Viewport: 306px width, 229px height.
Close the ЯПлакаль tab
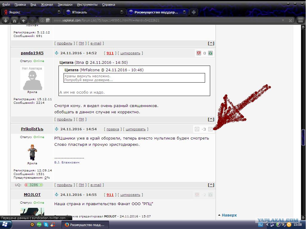coord(122,12)
